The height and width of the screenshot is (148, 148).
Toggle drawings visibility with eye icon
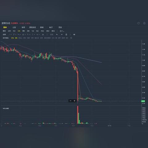coord(74,35)
